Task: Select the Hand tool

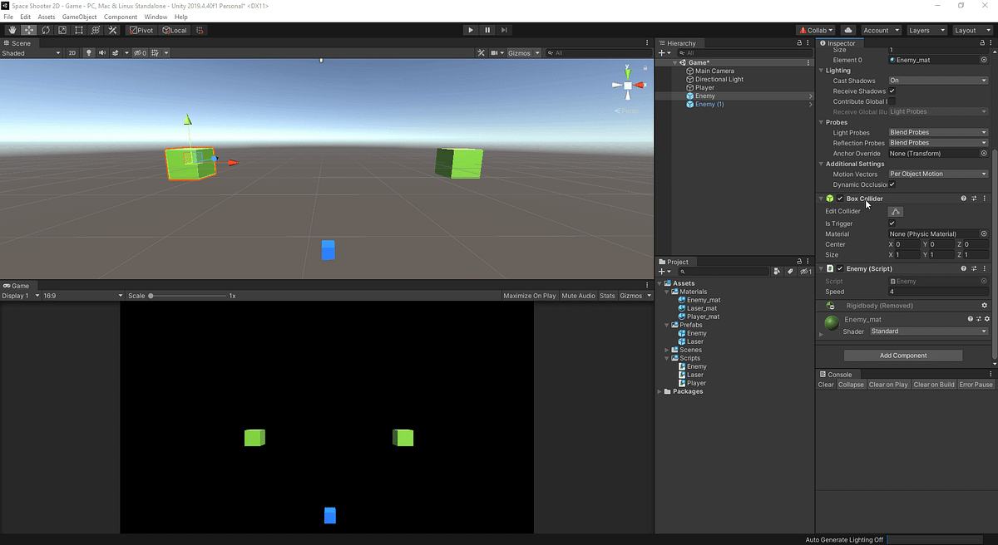Action: point(11,30)
